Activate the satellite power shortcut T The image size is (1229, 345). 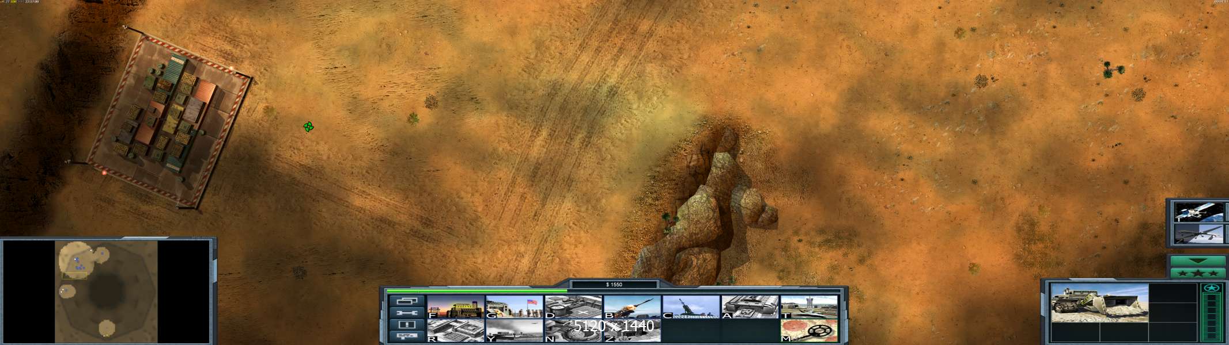[1200, 211]
